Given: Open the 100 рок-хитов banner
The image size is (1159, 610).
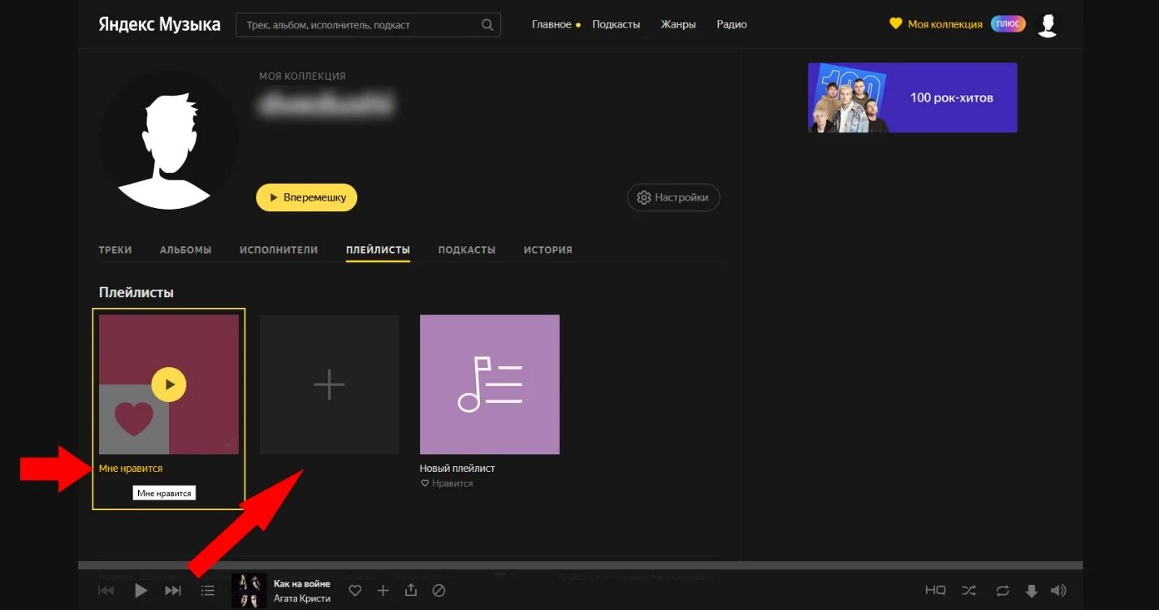Looking at the screenshot, I should [912, 97].
